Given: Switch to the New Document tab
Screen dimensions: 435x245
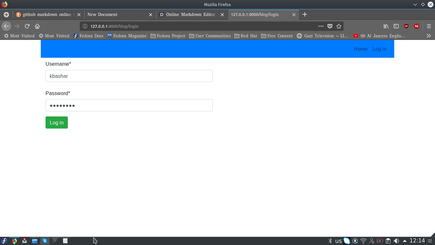Looking at the screenshot, I should tap(120, 14).
